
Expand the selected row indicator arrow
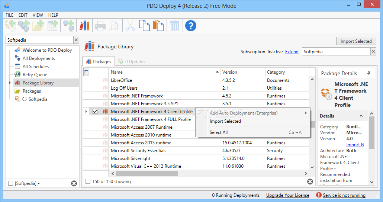pos(86,111)
